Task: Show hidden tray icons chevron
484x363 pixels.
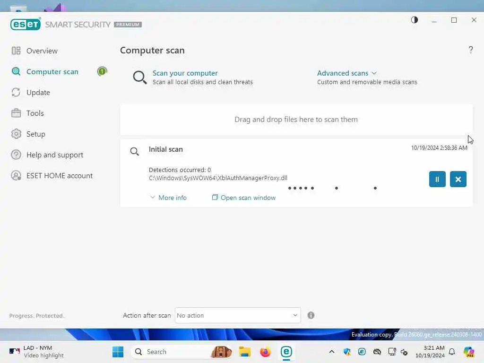Action: tap(331, 352)
